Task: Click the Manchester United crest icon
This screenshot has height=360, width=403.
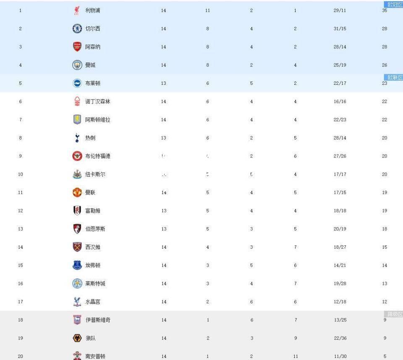Action: 77,192
